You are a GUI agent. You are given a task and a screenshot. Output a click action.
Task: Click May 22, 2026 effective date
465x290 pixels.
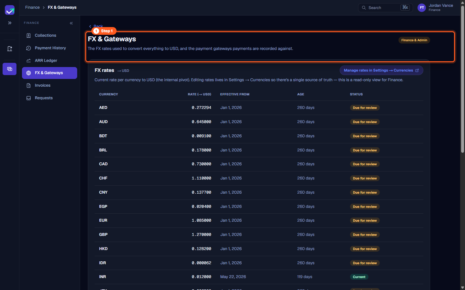[x=233, y=277]
